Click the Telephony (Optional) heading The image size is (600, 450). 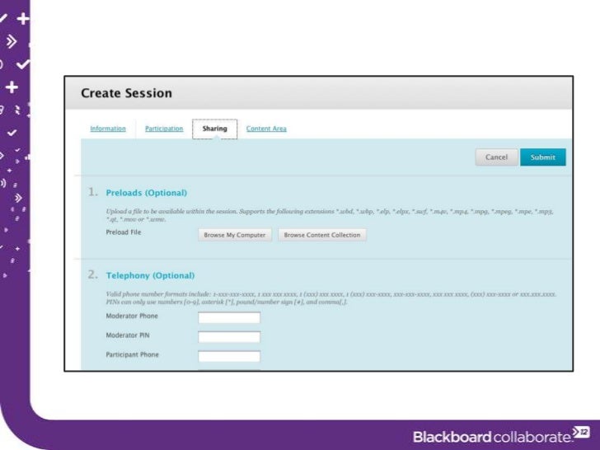tap(150, 275)
